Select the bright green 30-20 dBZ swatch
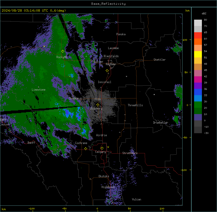 pos(198,105)
